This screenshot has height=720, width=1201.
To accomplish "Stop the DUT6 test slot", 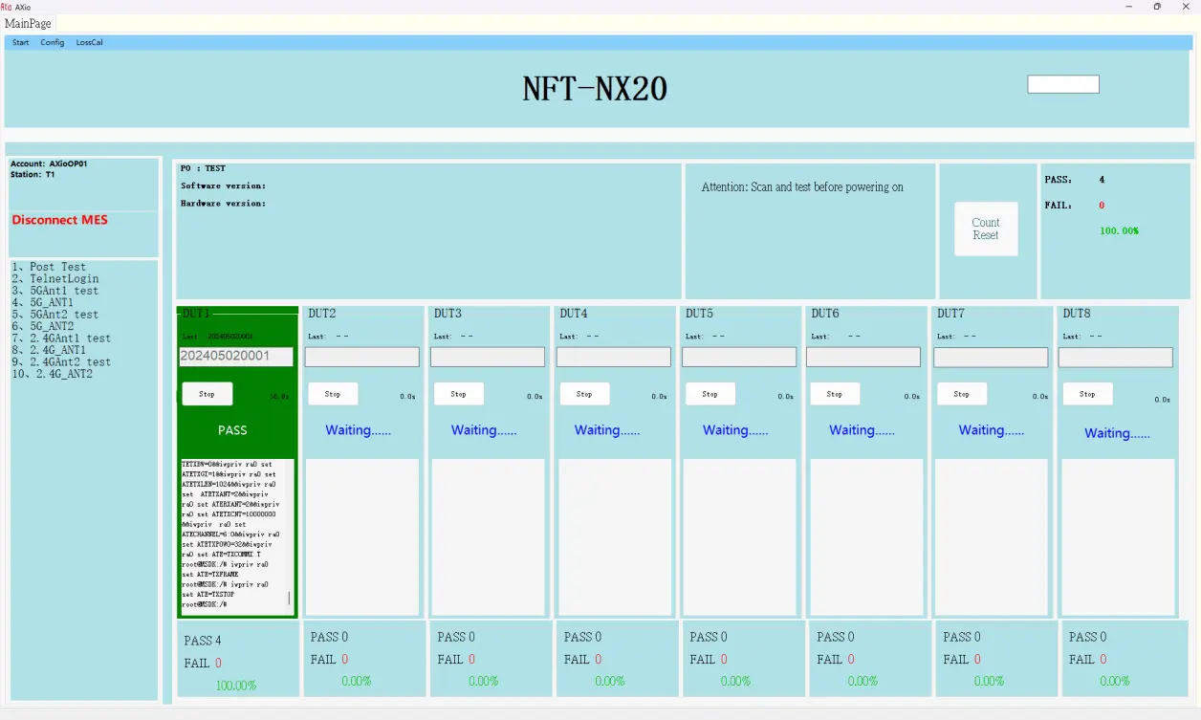I will [835, 394].
